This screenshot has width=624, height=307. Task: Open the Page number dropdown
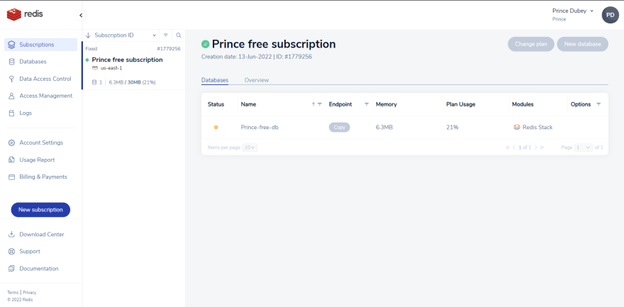[x=584, y=147]
